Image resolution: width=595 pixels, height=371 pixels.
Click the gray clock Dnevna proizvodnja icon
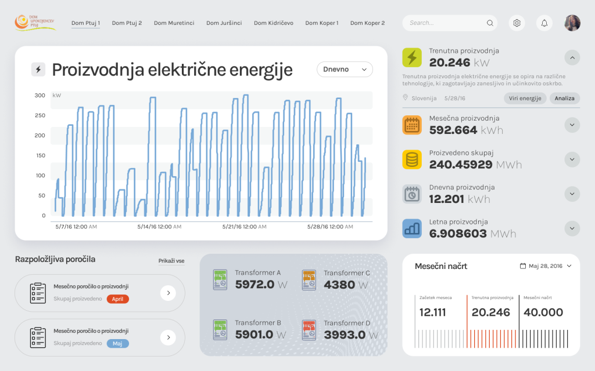[x=412, y=194]
